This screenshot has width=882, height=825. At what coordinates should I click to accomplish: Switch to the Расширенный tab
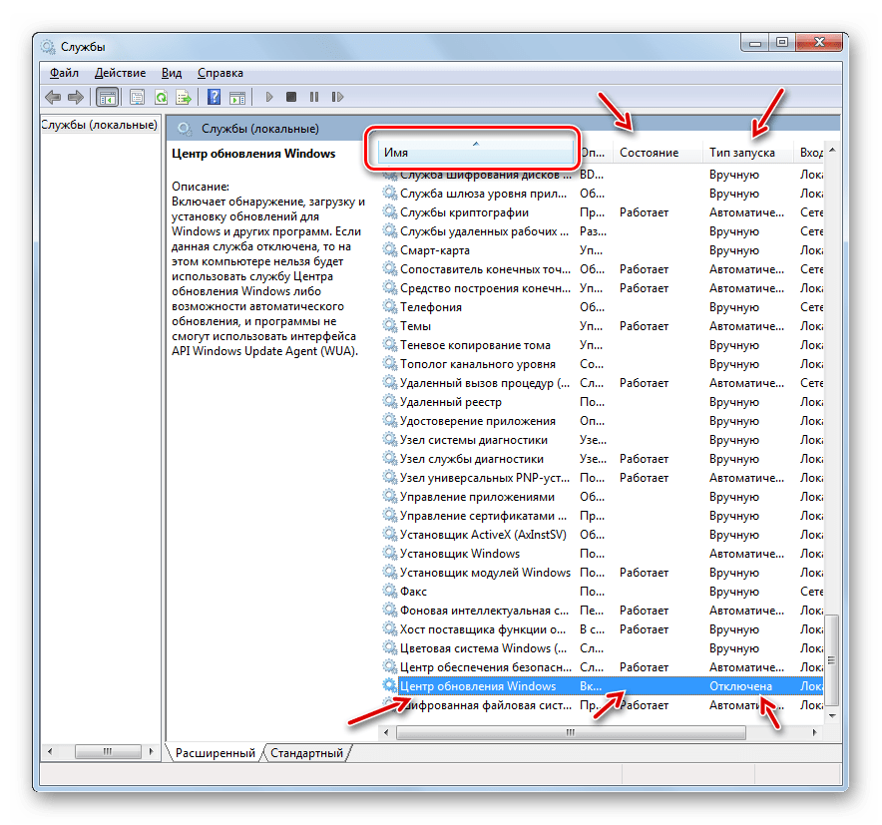click(215, 753)
